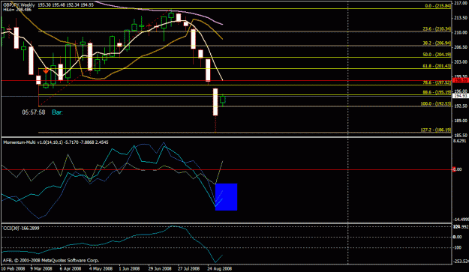Select the 100.0 - (192.53) Fibonacci label
This screenshot has height=272, width=469.
point(436,103)
